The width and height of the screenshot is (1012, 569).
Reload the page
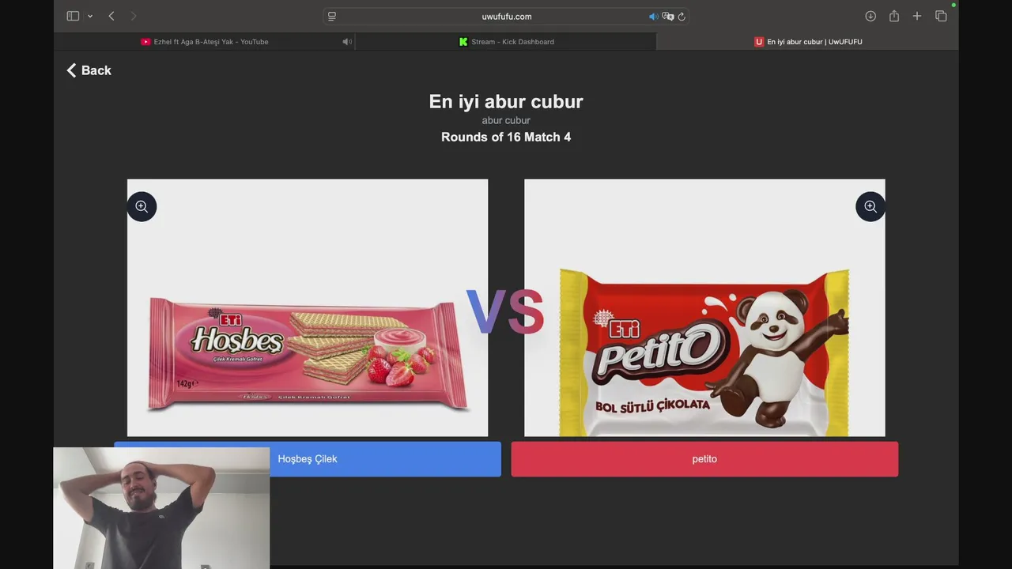(682, 16)
